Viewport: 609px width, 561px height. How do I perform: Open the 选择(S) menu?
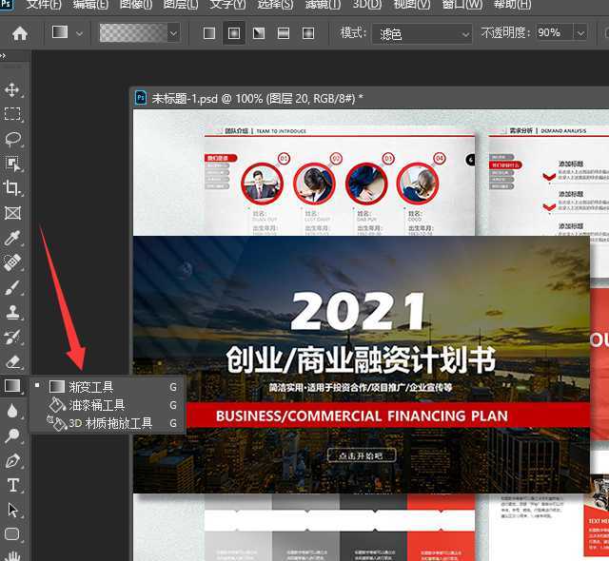pyautogui.click(x=275, y=5)
